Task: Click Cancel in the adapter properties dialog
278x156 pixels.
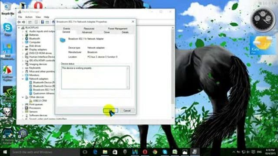Action: click(x=127, y=111)
